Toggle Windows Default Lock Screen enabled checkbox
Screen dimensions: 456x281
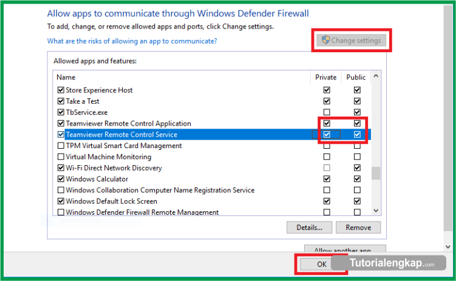point(61,201)
